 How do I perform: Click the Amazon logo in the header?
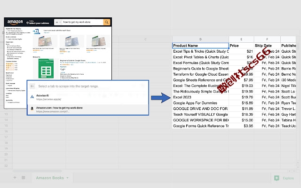pos(15,22)
